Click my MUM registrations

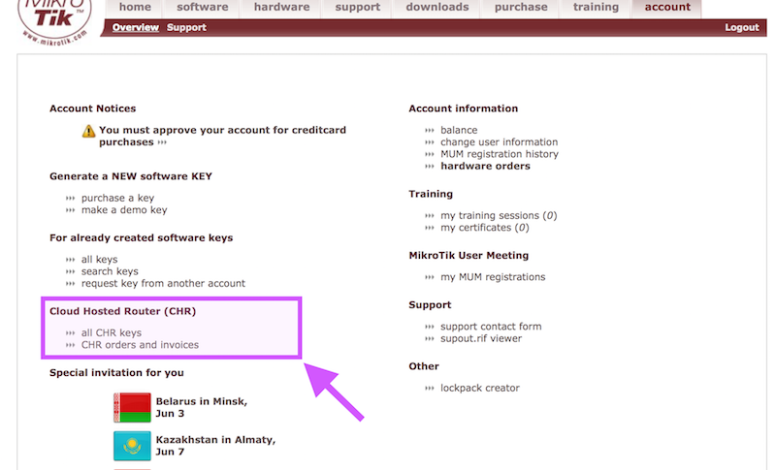click(493, 277)
